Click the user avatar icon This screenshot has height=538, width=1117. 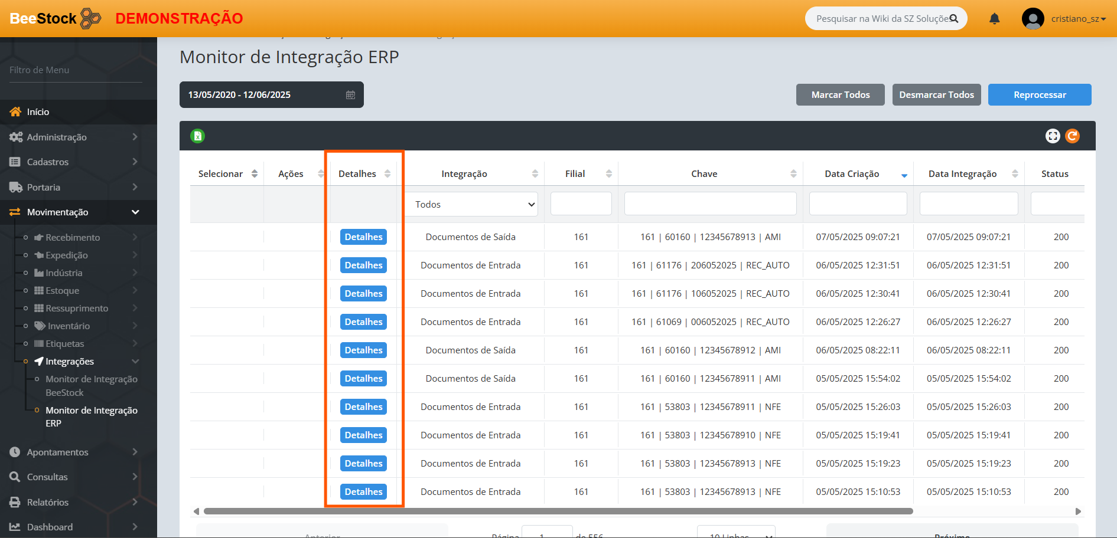[1033, 19]
